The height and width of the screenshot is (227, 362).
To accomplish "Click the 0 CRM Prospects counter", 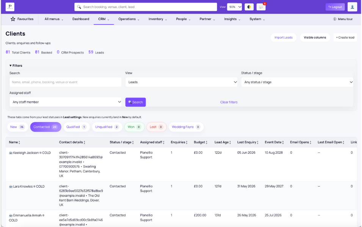I will (x=70, y=52).
